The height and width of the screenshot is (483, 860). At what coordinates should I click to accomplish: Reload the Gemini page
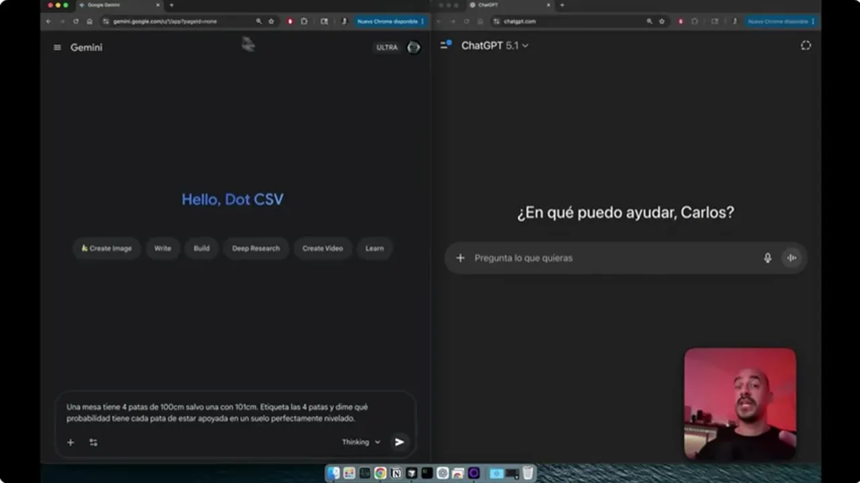pyautogui.click(x=75, y=21)
